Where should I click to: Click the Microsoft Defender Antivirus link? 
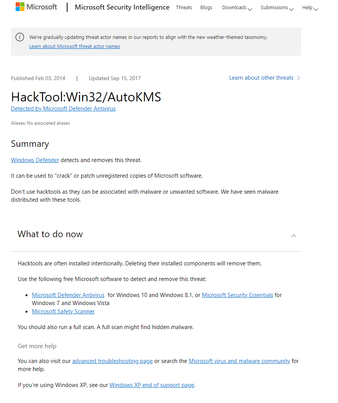coord(68,295)
